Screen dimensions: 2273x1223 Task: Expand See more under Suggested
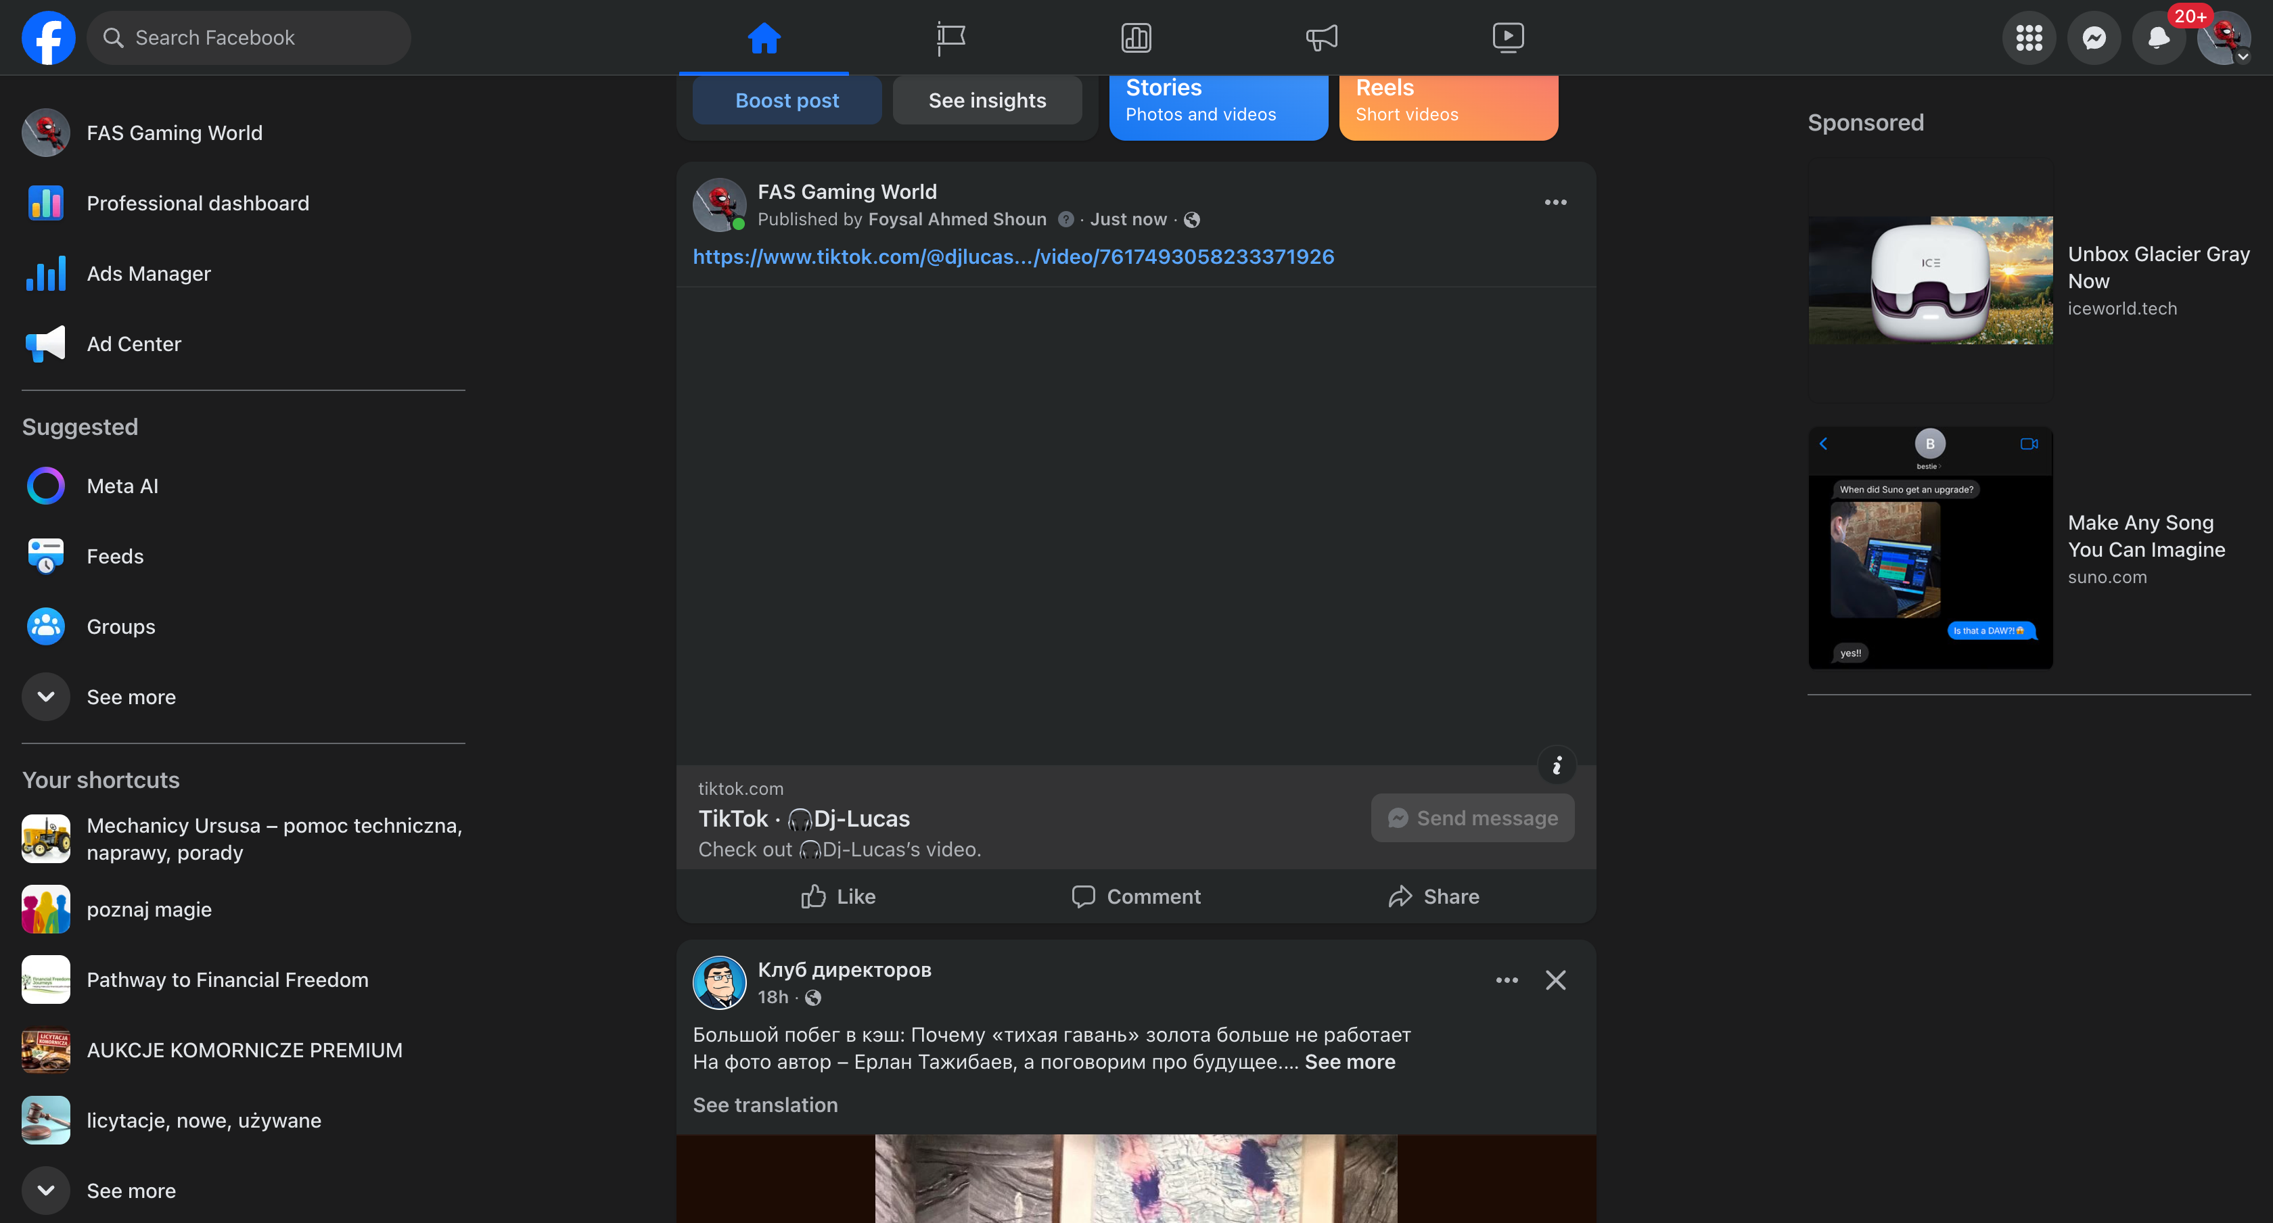coord(131,697)
